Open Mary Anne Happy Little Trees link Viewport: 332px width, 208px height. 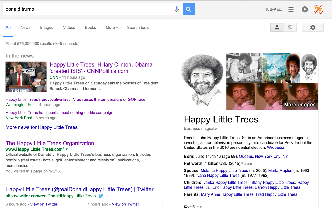tap(227, 194)
